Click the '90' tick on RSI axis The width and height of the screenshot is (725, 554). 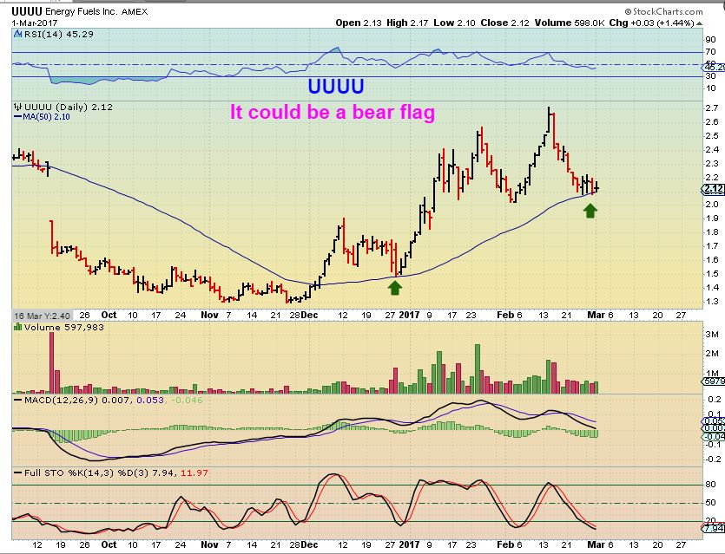710,40
